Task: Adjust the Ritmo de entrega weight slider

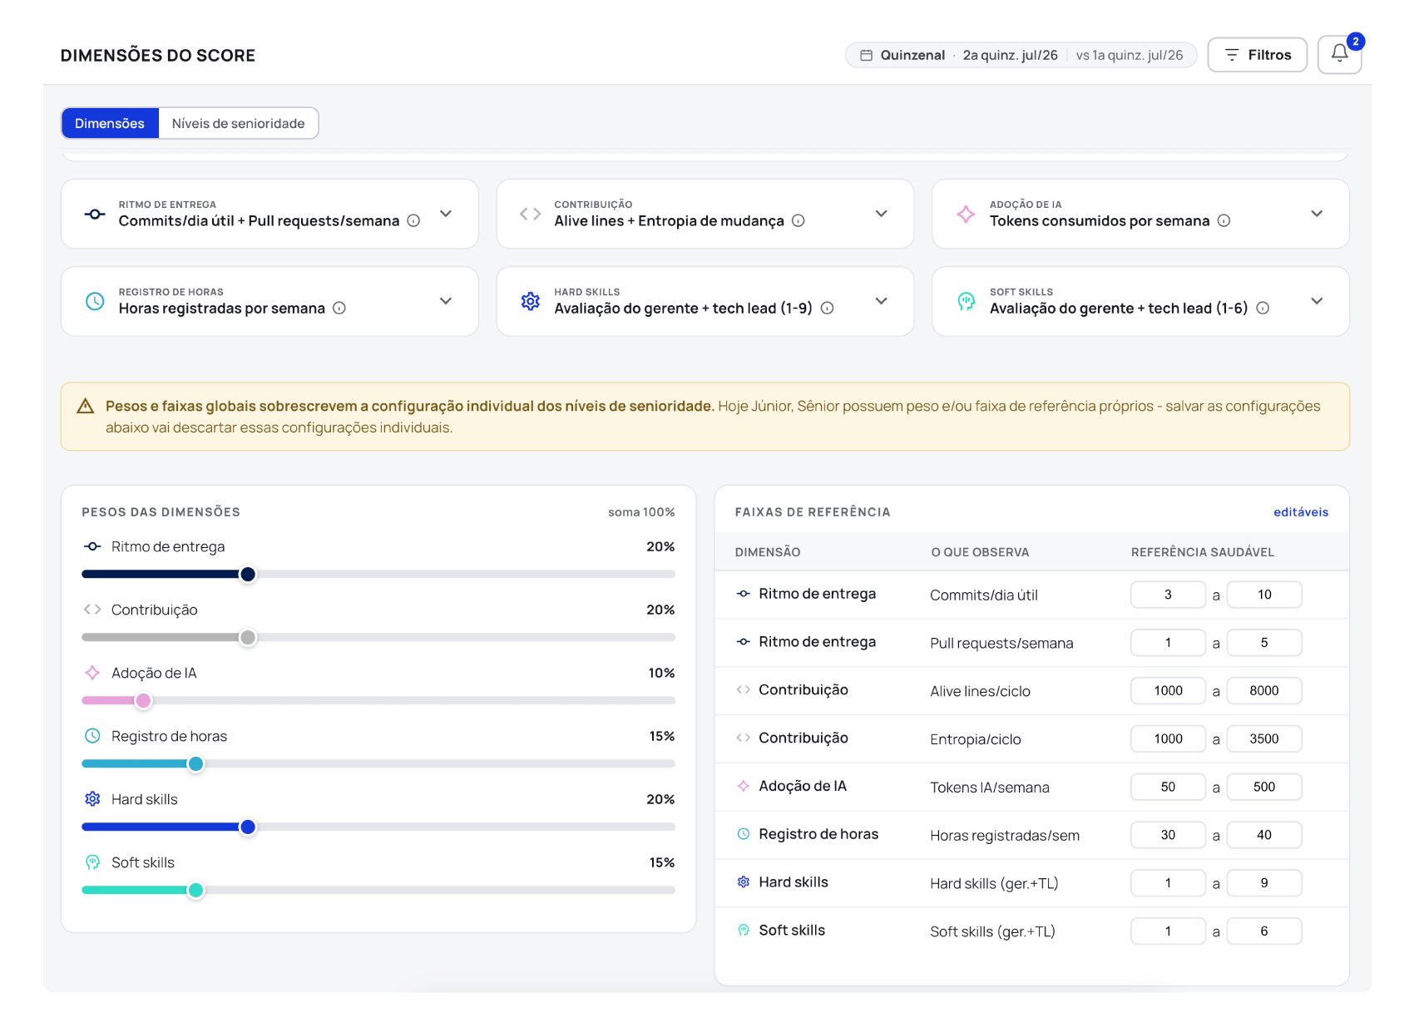Action: (x=248, y=575)
